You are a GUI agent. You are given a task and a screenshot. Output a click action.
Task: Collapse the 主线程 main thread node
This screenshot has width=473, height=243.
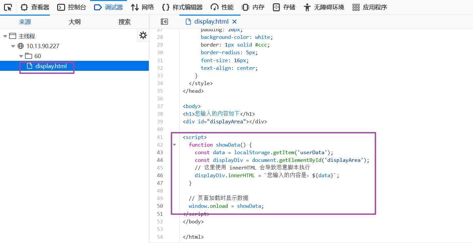tap(5, 36)
